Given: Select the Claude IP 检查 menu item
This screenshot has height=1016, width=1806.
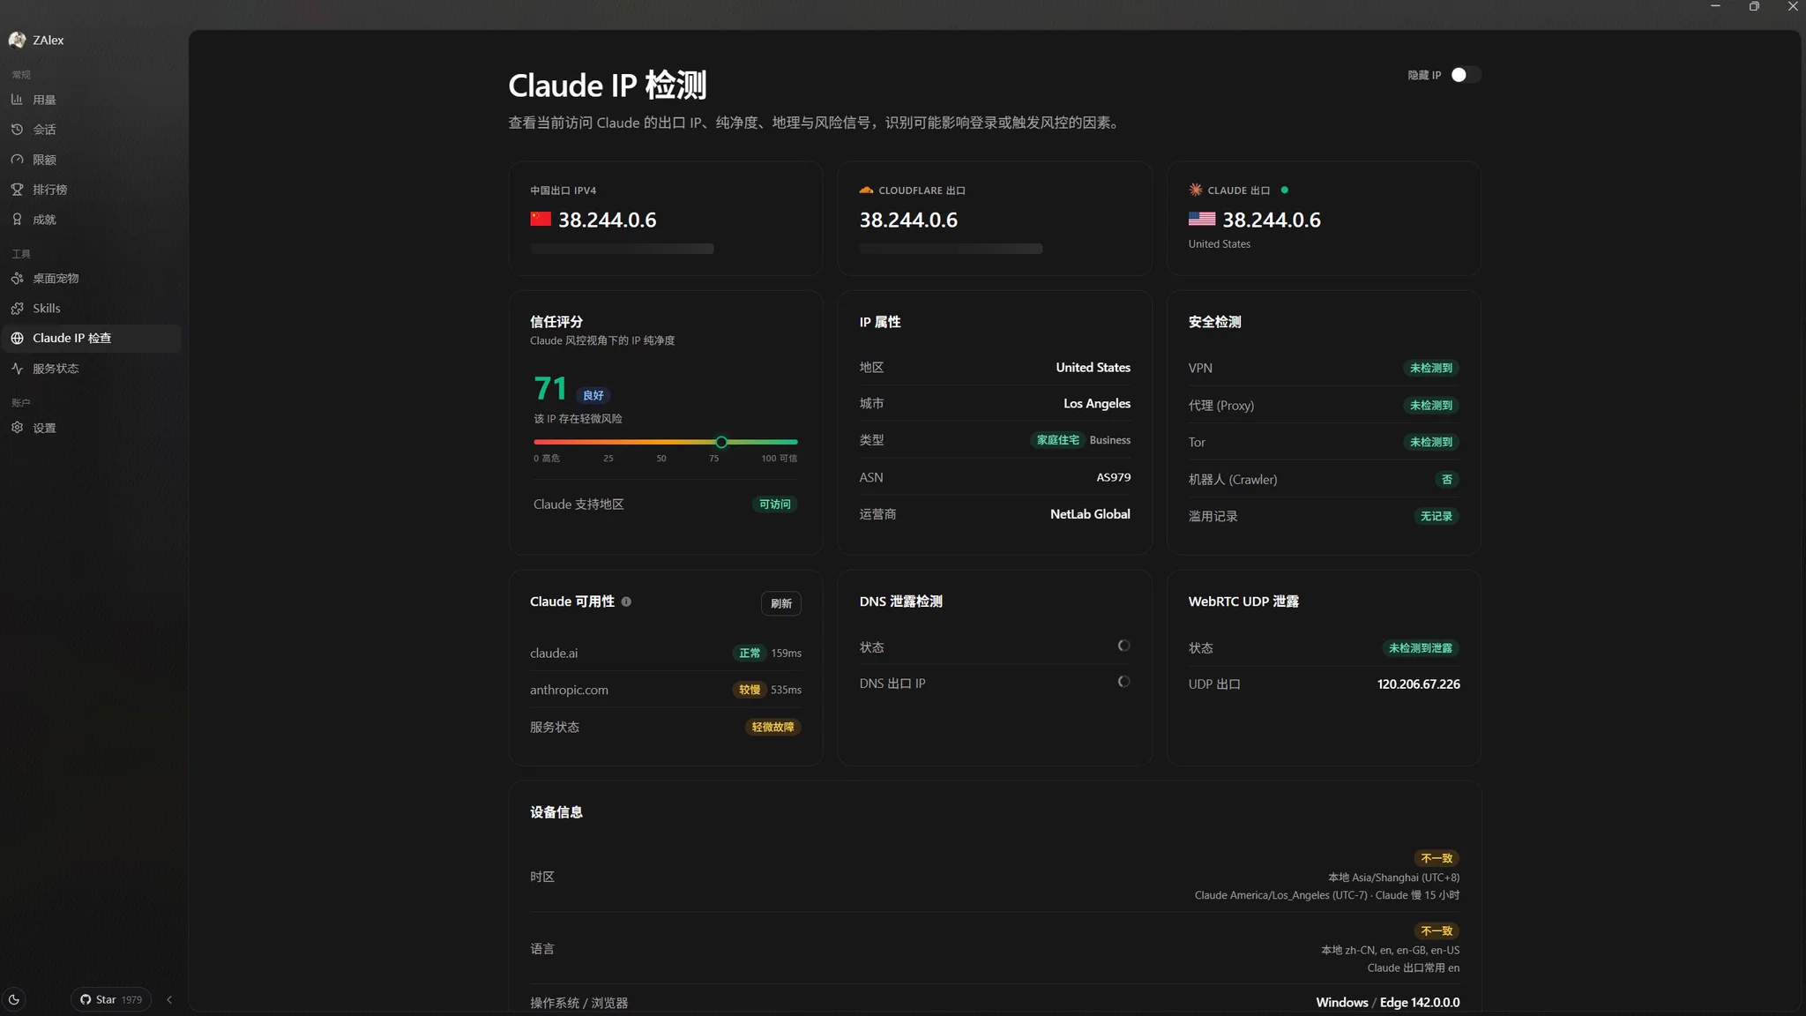Looking at the screenshot, I should pyautogui.click(x=92, y=339).
